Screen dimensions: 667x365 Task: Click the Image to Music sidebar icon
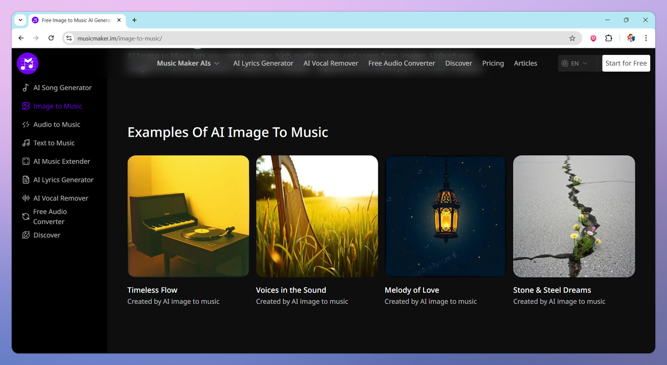26,106
